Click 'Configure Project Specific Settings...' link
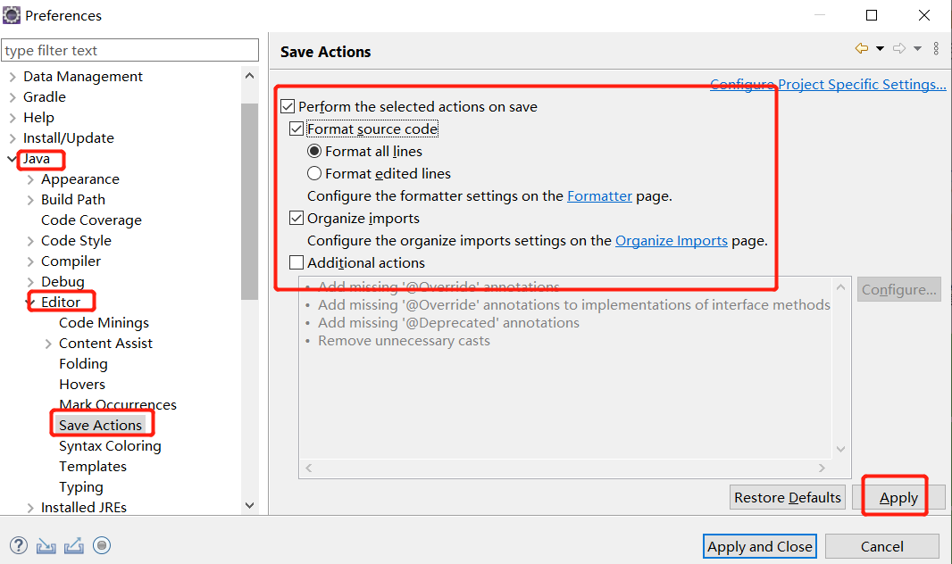 pos(828,84)
